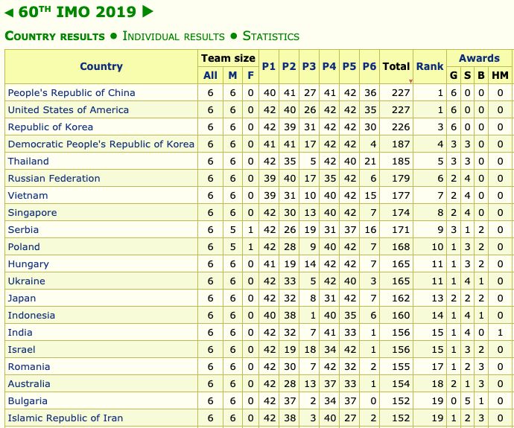Sort by gold medals G column
The height and width of the screenshot is (428, 514).
pyautogui.click(x=453, y=75)
